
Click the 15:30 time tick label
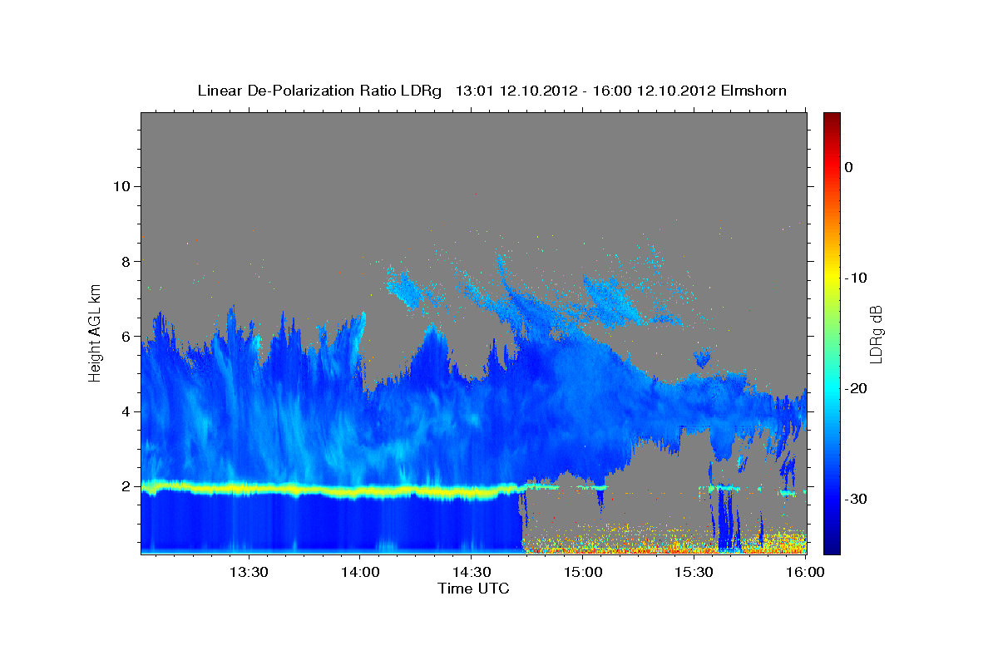tap(694, 573)
